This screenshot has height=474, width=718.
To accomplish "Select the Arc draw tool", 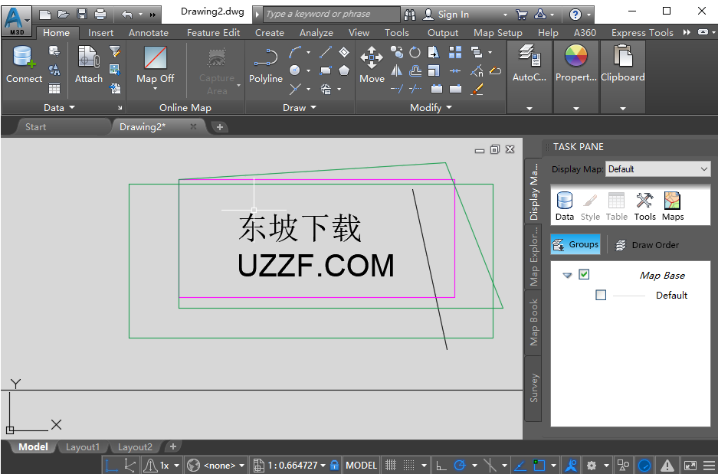I will pyautogui.click(x=295, y=52).
